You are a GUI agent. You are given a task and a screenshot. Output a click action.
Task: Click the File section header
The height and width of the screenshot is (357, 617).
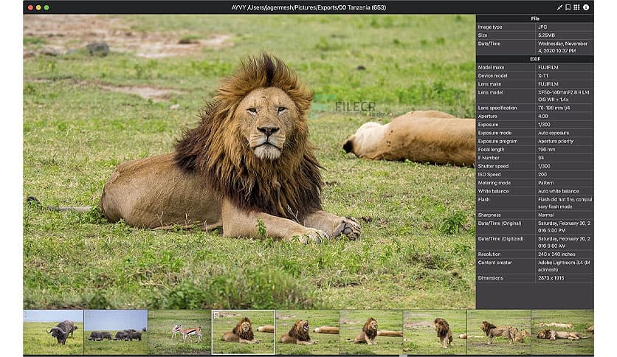click(x=534, y=18)
